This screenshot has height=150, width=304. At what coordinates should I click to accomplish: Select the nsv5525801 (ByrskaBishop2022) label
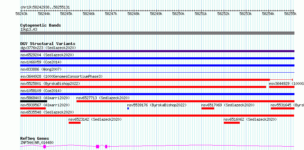point(50,84)
